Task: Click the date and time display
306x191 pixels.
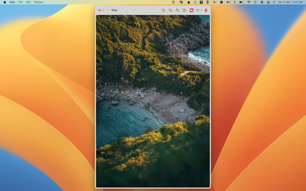Action: (290, 2)
